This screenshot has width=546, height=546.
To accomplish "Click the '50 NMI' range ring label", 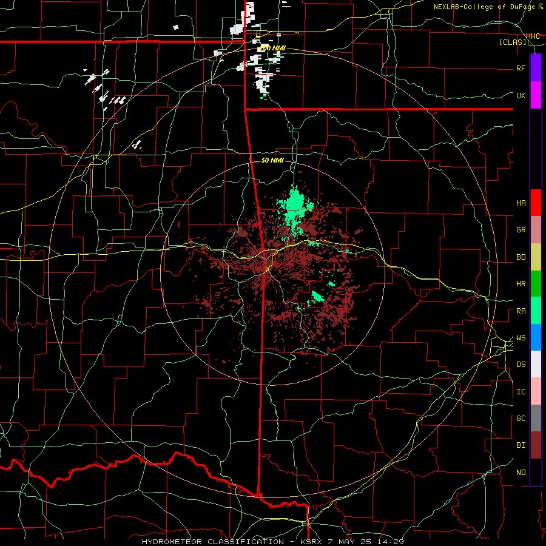I will (x=272, y=160).
